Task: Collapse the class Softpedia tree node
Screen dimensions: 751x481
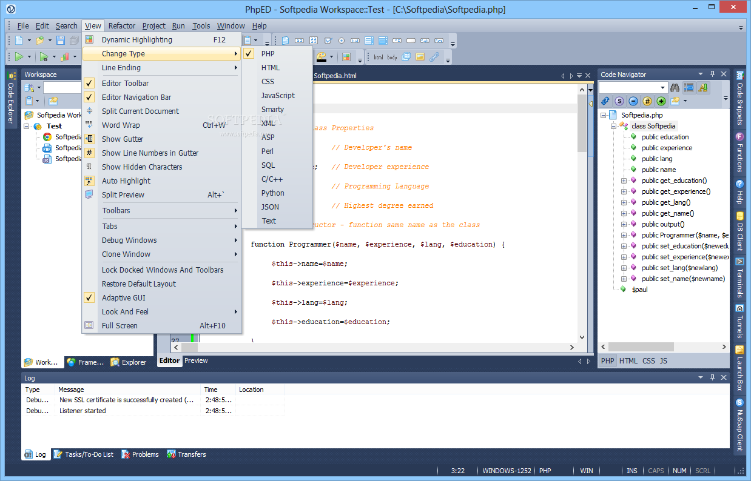Action: pyautogui.click(x=613, y=126)
